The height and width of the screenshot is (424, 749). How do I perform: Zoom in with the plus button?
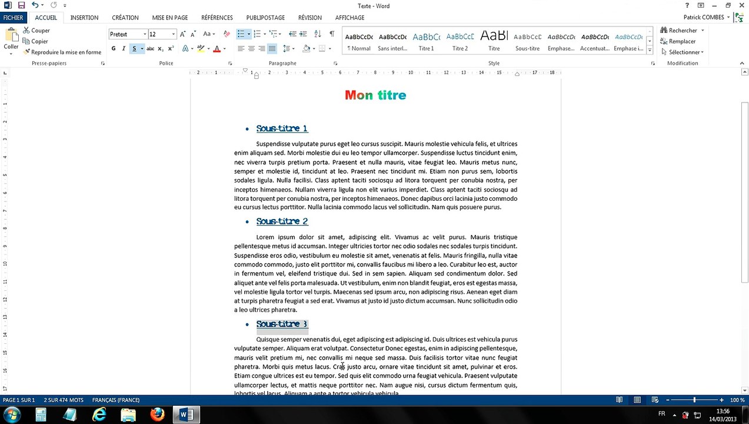722,400
